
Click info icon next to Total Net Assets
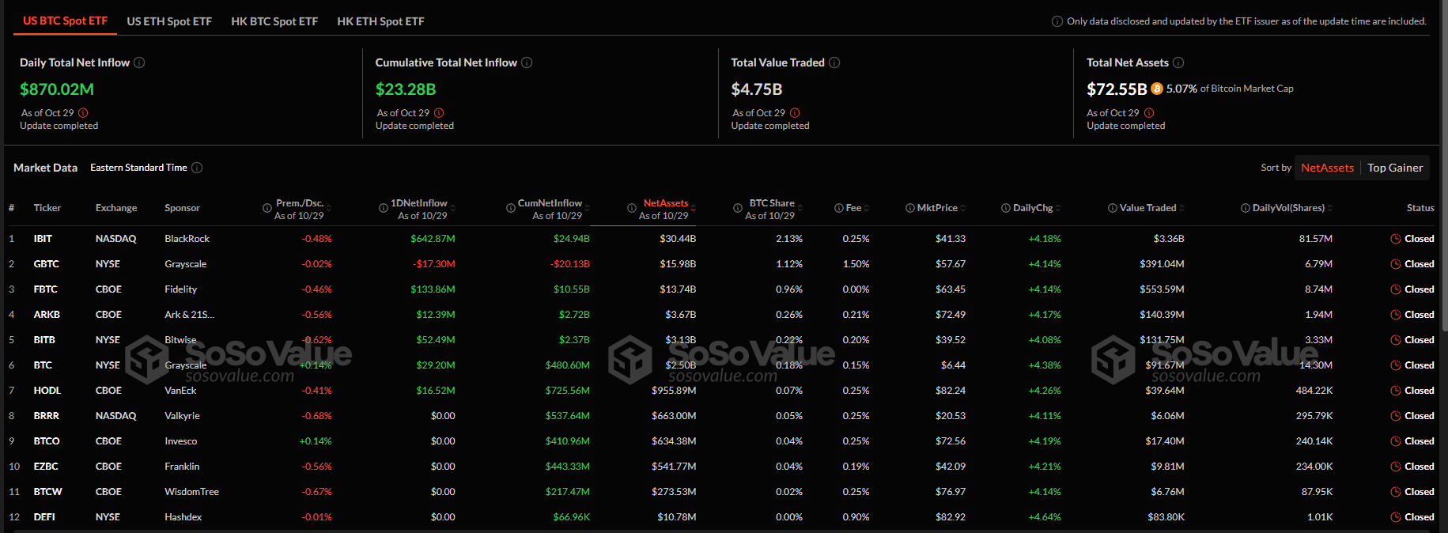coord(1178,62)
